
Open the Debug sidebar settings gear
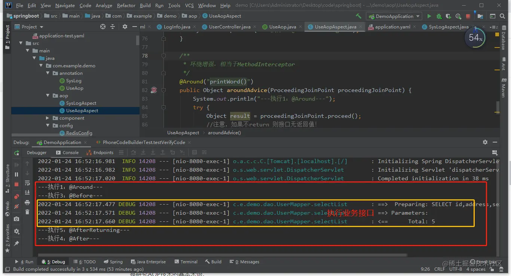tap(16, 231)
